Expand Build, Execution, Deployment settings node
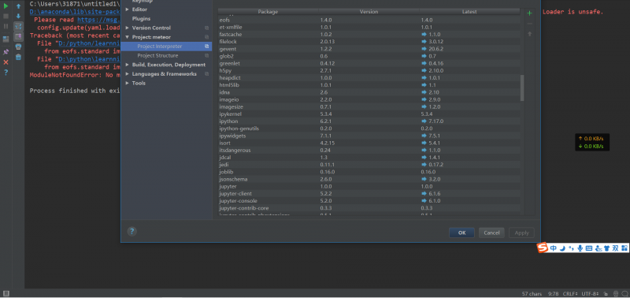The image size is (630, 298). click(x=128, y=65)
